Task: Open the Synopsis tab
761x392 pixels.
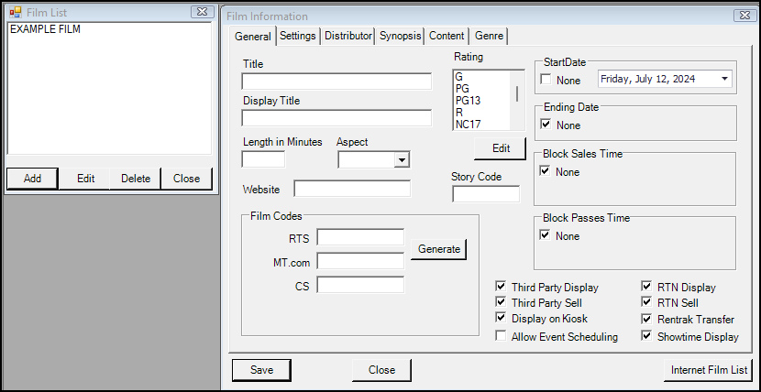Action: [401, 36]
